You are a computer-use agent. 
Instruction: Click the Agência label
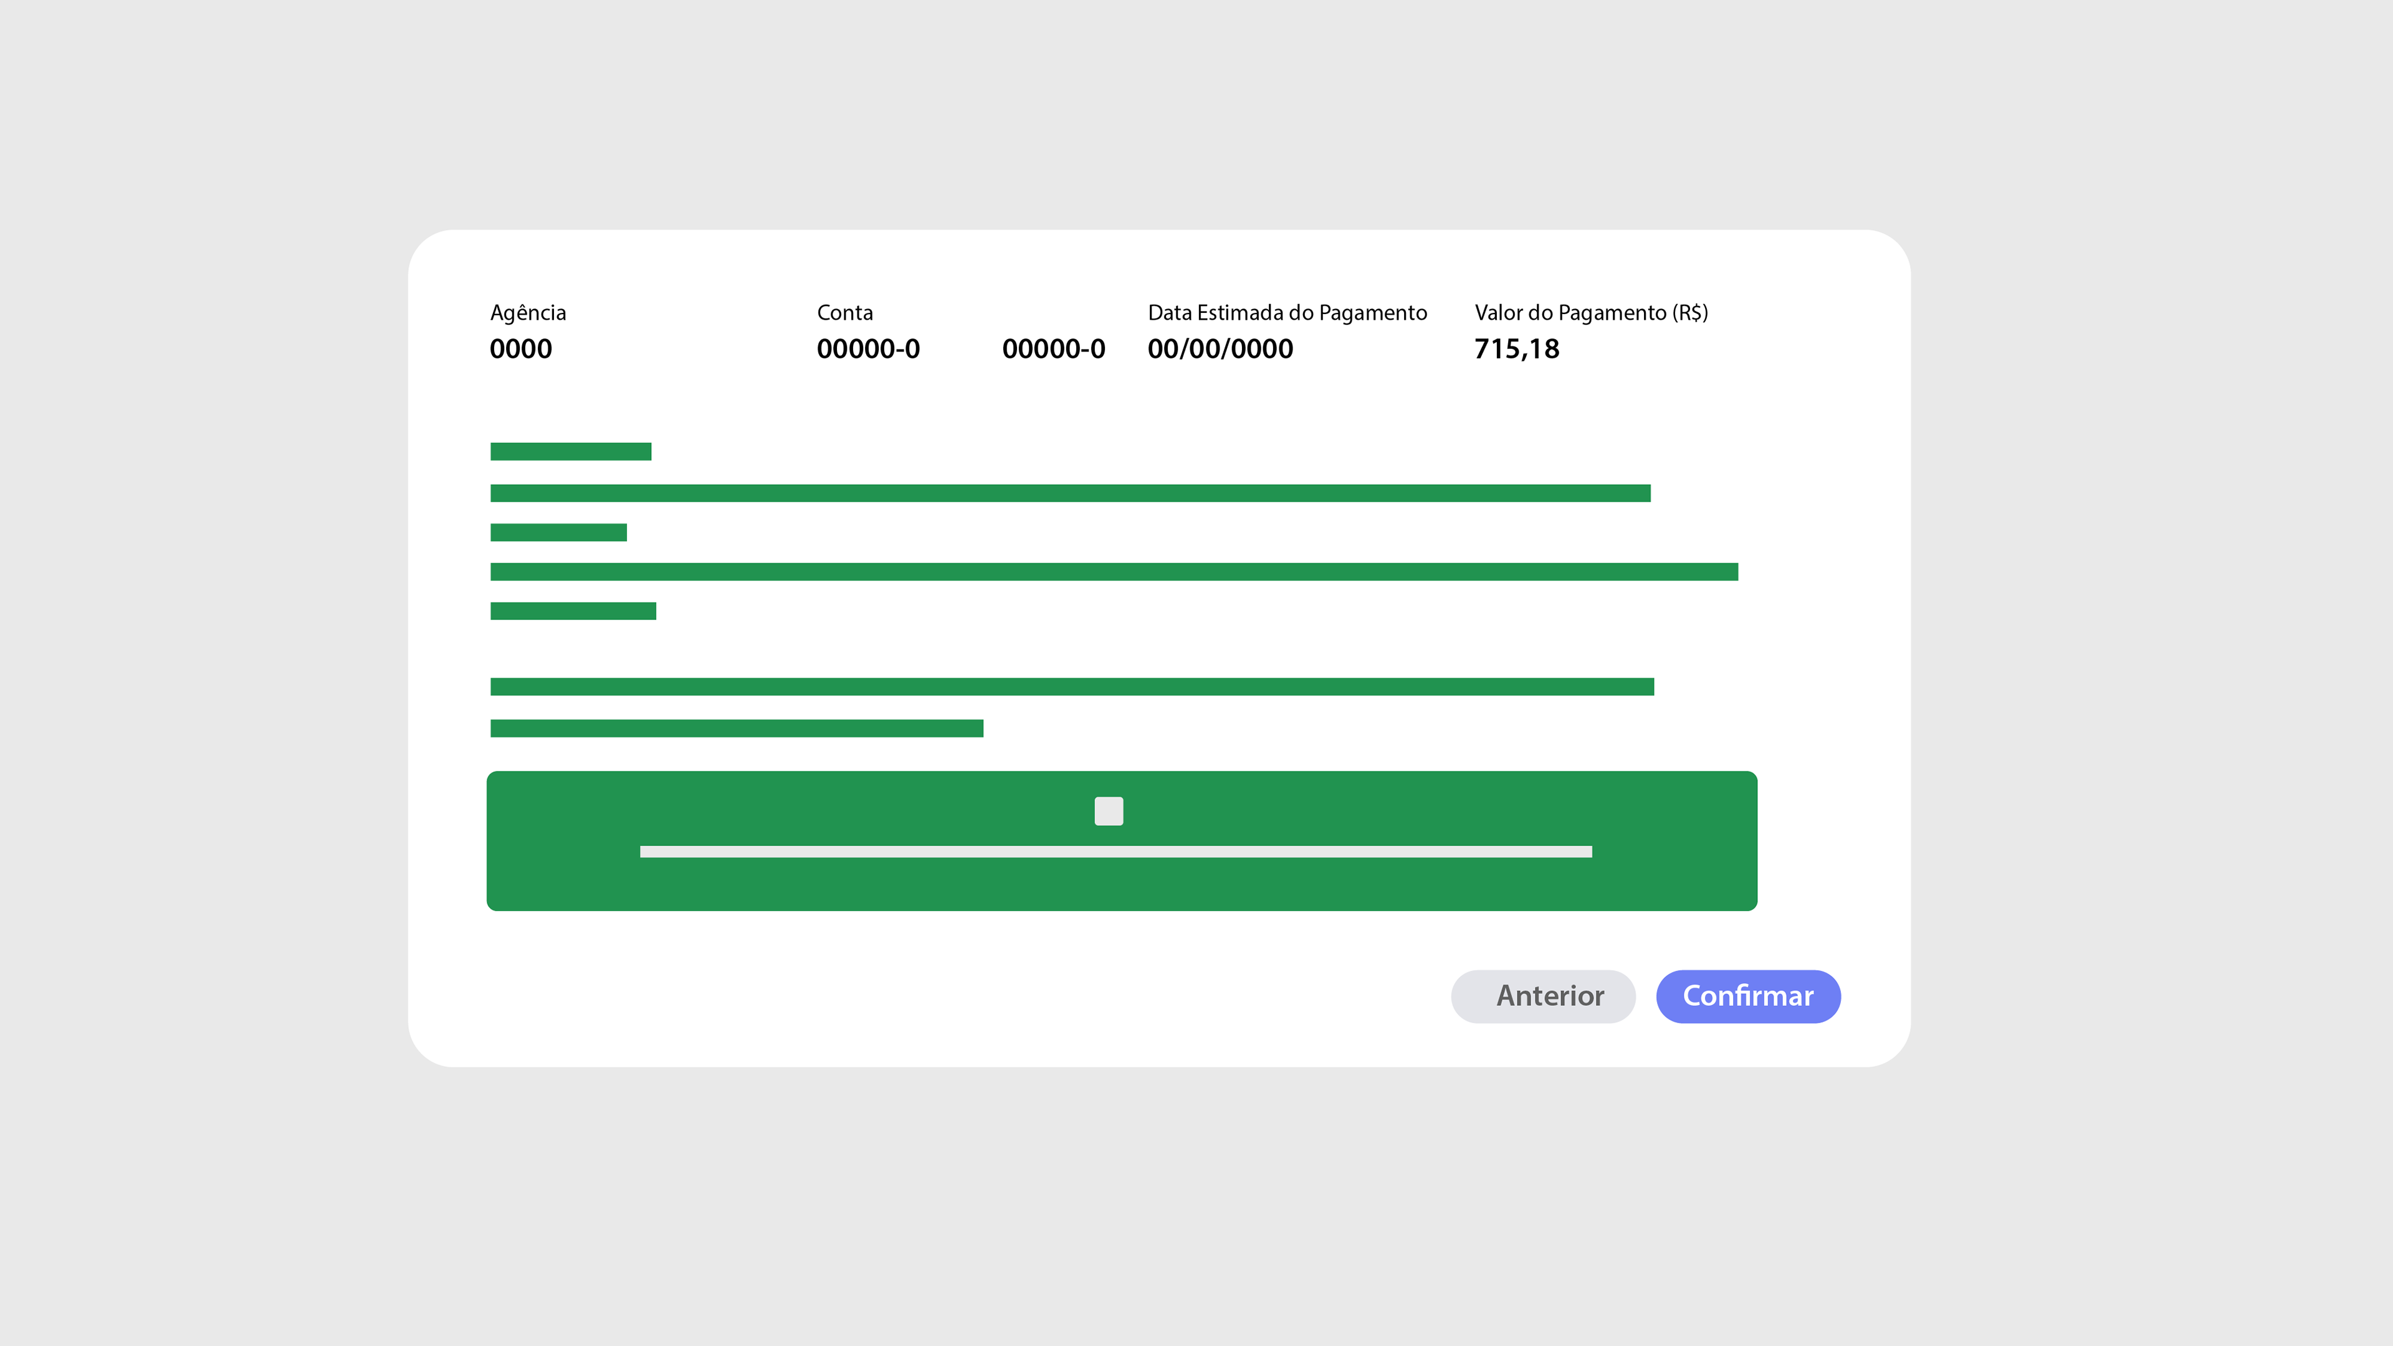point(528,312)
